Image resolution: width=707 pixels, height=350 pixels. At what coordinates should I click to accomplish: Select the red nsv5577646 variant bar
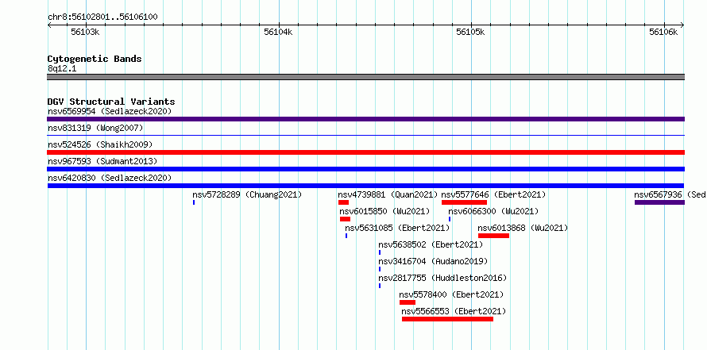(465, 202)
